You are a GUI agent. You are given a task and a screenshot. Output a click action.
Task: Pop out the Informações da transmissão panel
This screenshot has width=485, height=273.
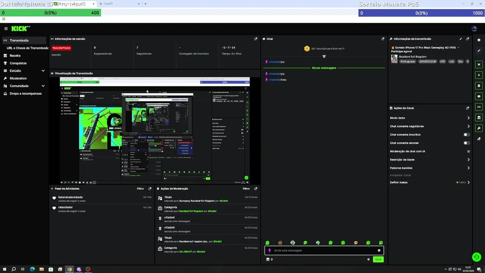pyautogui.click(x=468, y=39)
